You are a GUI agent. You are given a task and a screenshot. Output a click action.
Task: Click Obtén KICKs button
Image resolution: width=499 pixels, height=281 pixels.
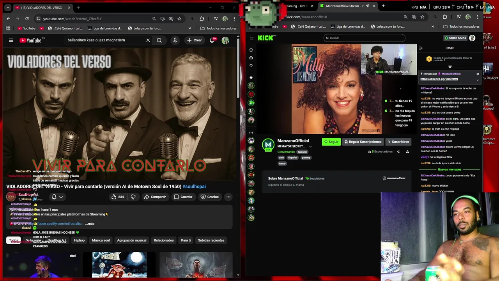tap(455, 38)
